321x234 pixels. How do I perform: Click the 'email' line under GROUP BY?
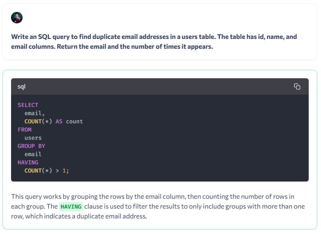pyautogui.click(x=33, y=154)
